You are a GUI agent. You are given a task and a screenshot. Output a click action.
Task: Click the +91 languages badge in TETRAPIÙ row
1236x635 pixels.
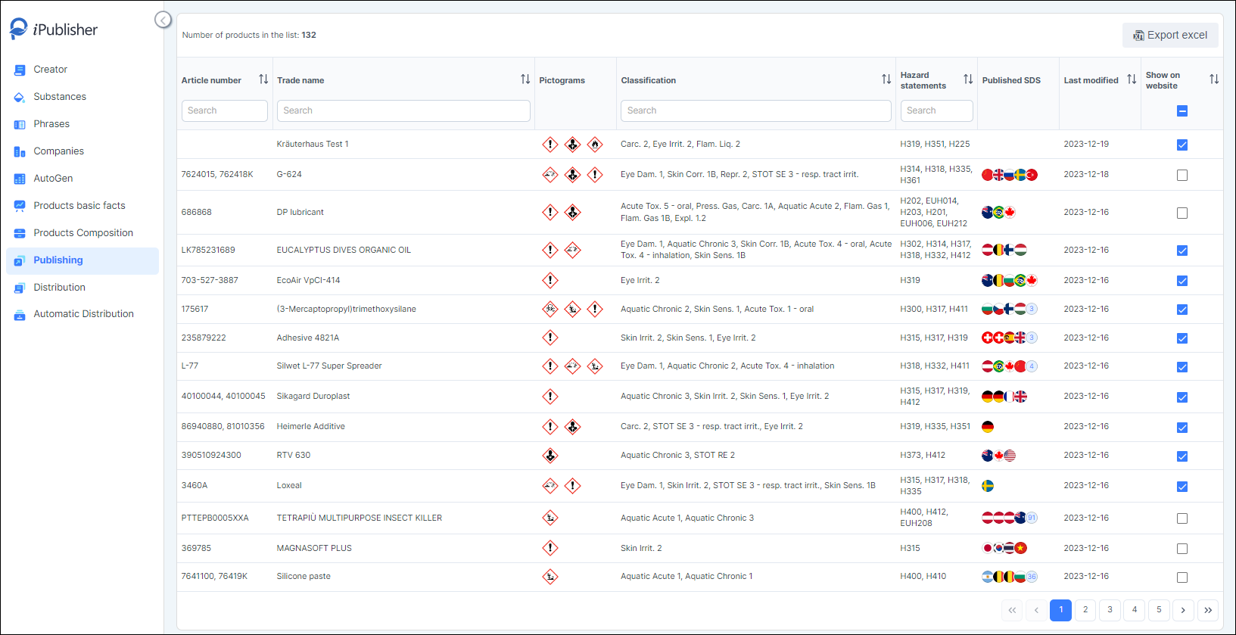[1032, 518]
